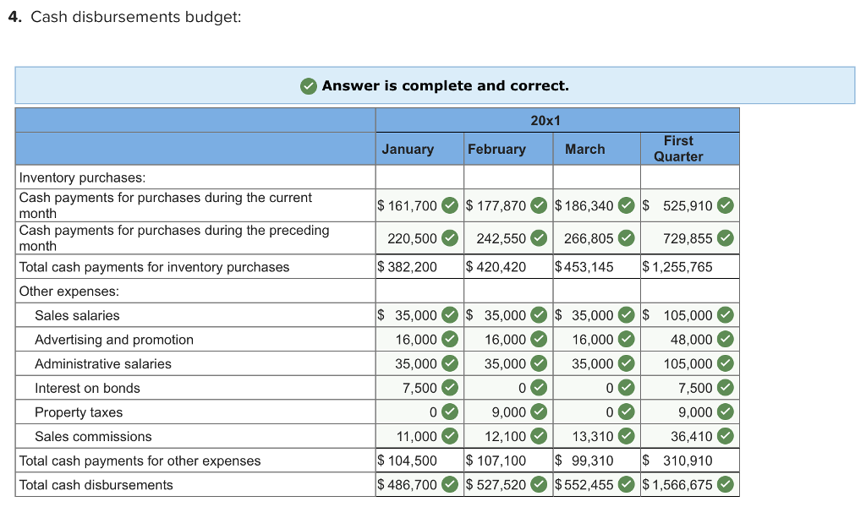The width and height of the screenshot is (866, 518).
Task: Click checkmark beside total disbursements $1,566,675
Action: coord(725,484)
